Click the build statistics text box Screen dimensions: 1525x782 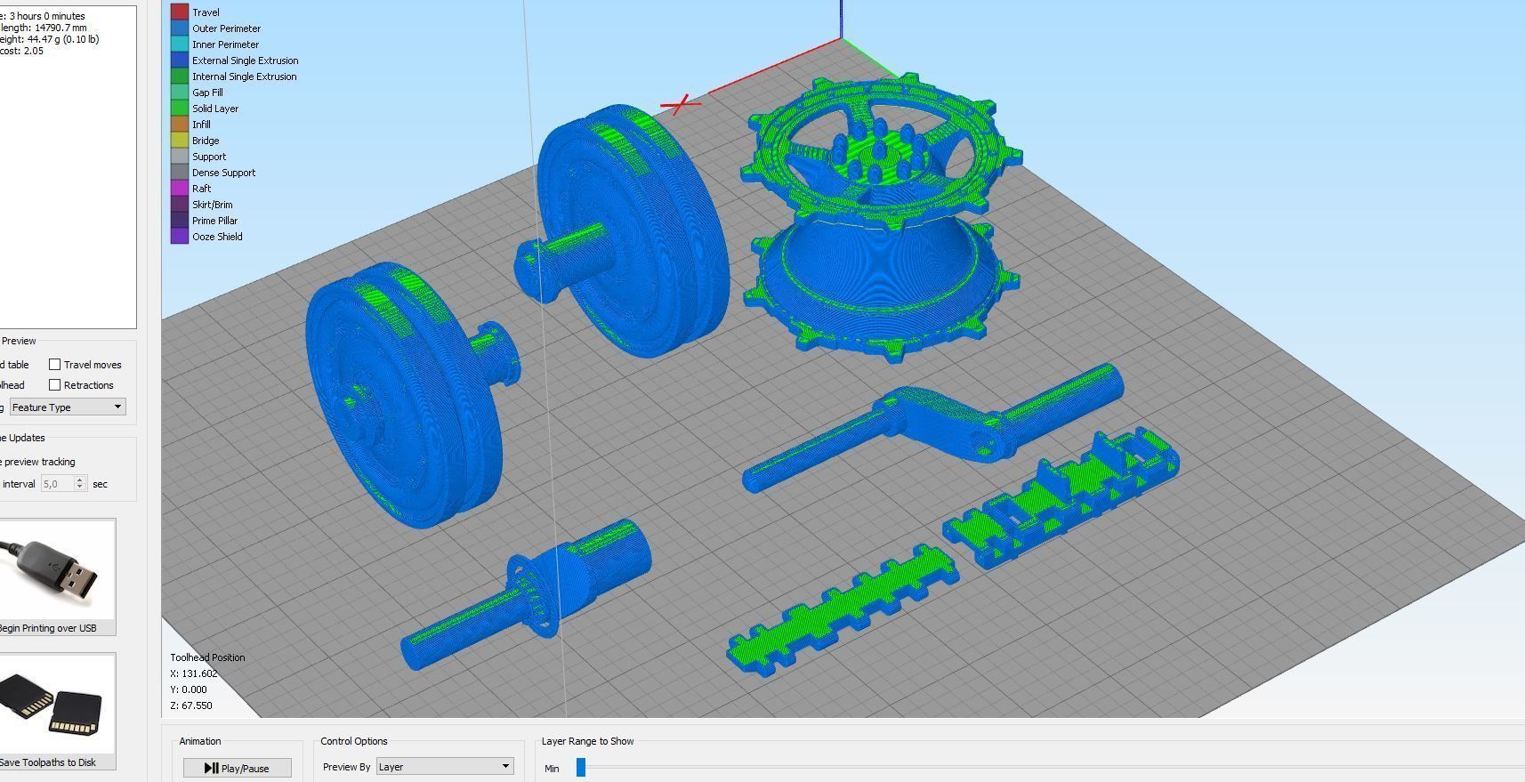coord(68,167)
